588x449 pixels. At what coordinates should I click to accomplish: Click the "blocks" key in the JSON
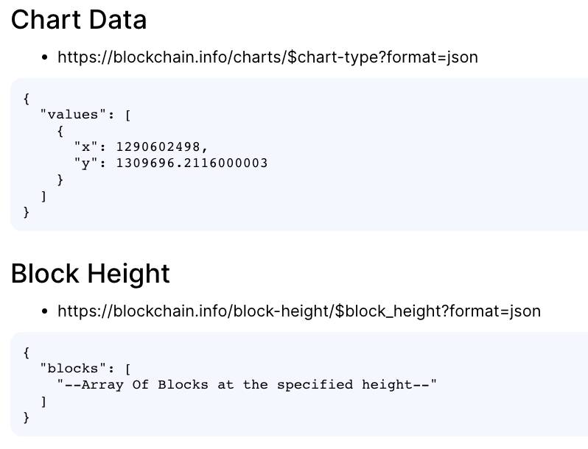(x=69, y=369)
